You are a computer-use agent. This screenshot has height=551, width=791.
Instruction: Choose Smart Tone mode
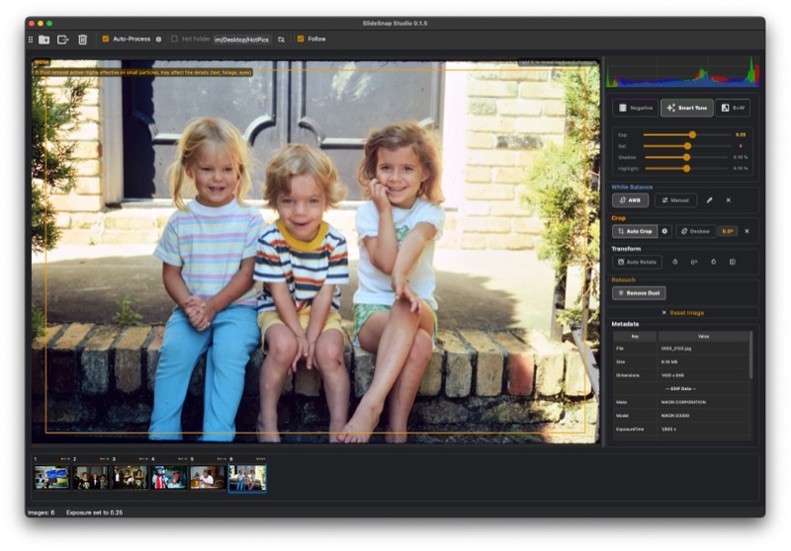click(686, 108)
